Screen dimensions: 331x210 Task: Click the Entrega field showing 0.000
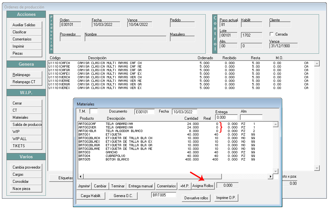click(x=226, y=117)
